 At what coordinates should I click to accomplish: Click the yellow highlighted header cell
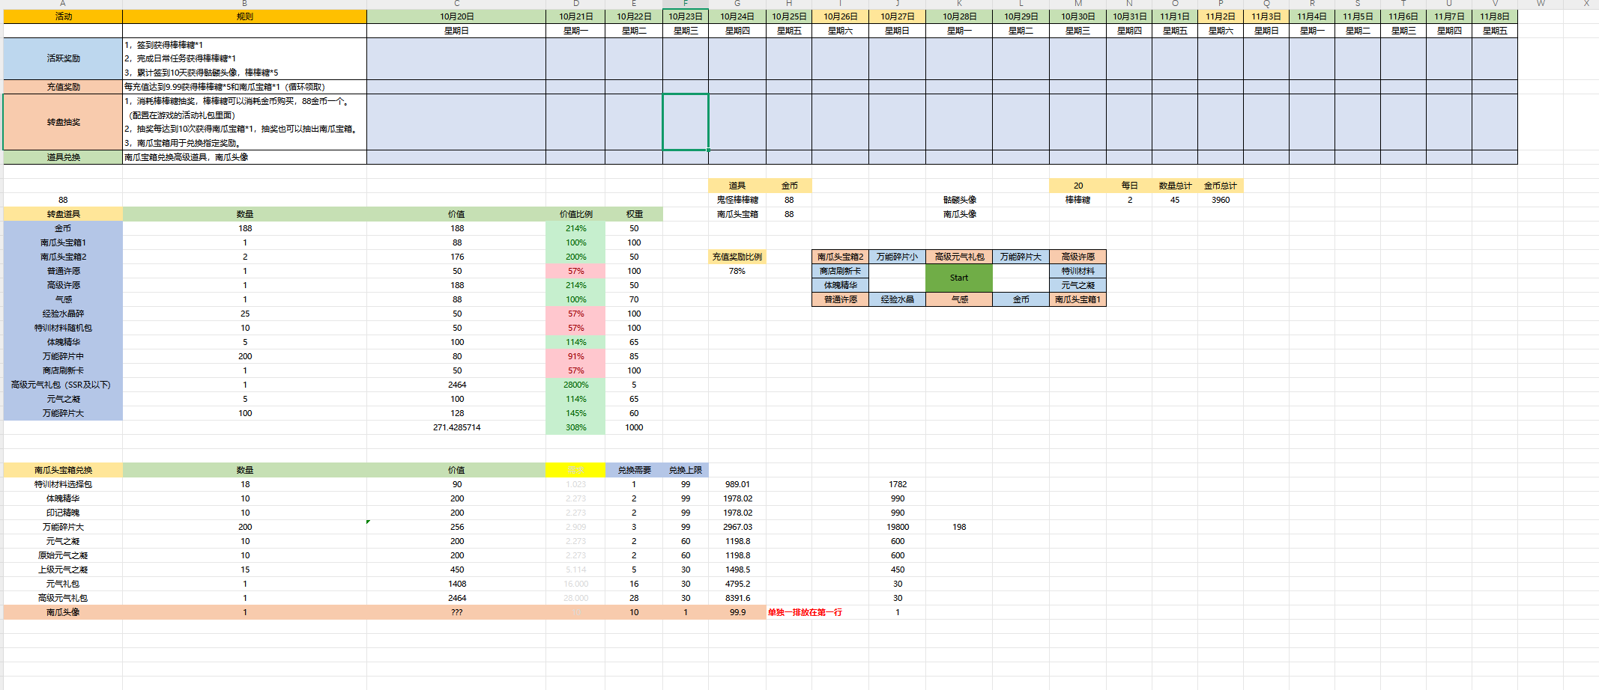[x=575, y=470]
